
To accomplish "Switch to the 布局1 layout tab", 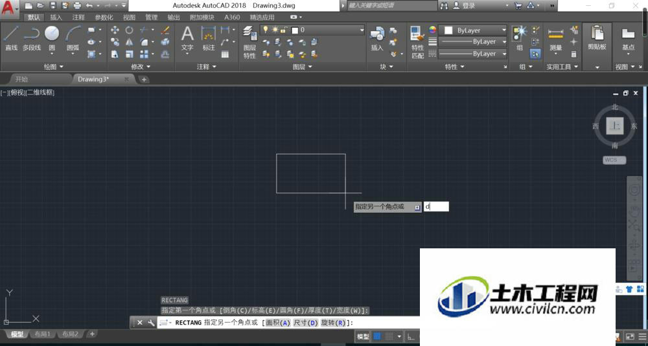I will tap(42, 334).
